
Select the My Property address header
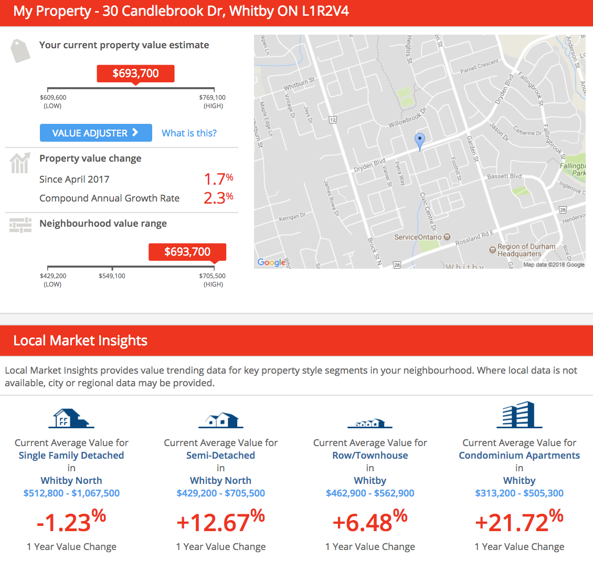pyautogui.click(x=181, y=12)
